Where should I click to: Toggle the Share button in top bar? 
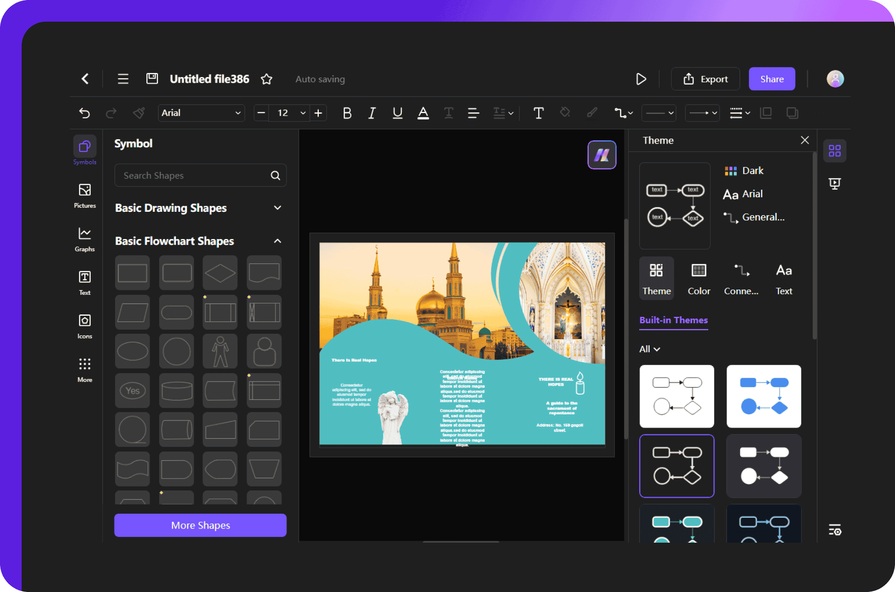(772, 79)
